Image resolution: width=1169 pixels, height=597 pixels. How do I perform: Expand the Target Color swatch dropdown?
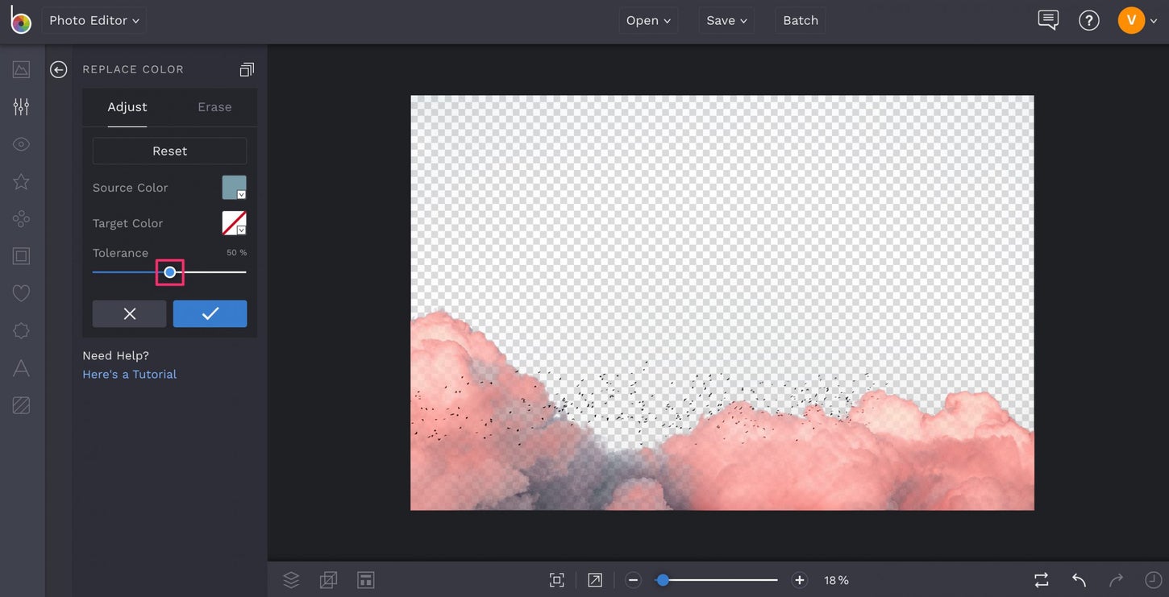click(240, 230)
